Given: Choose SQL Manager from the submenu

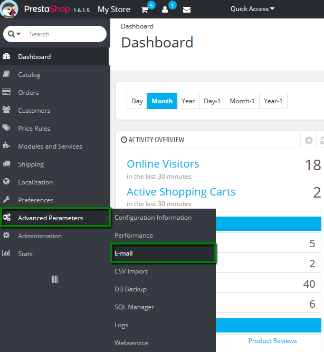Looking at the screenshot, I should pos(163,307).
